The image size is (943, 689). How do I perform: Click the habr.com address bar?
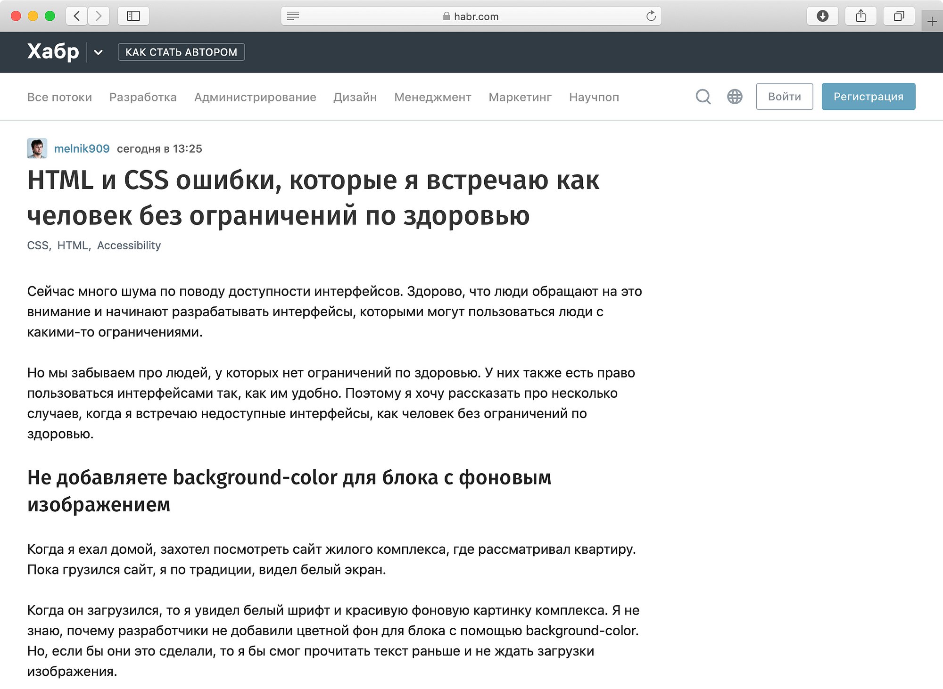click(x=471, y=16)
